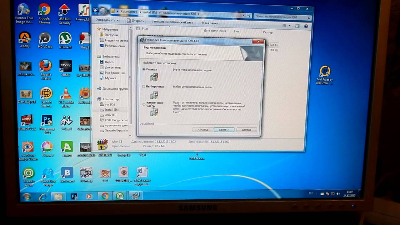Click the Explorer help question mark icon
This screenshot has height=225, width=400.
306,27
